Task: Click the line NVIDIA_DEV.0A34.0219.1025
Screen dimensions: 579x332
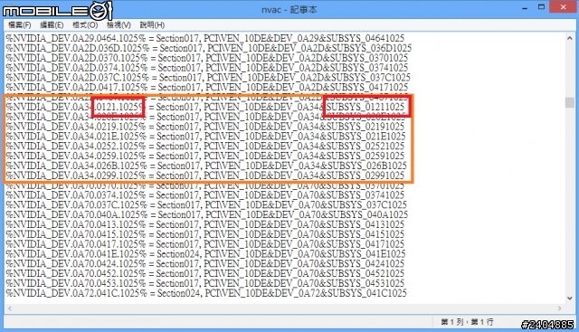Action: 205,127
